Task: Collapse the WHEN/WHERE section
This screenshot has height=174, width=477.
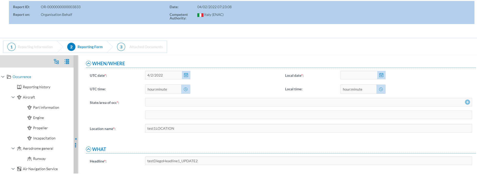Action: (x=89, y=63)
